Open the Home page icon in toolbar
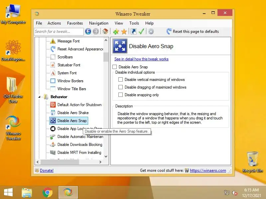266x199 pixels. click(105, 32)
